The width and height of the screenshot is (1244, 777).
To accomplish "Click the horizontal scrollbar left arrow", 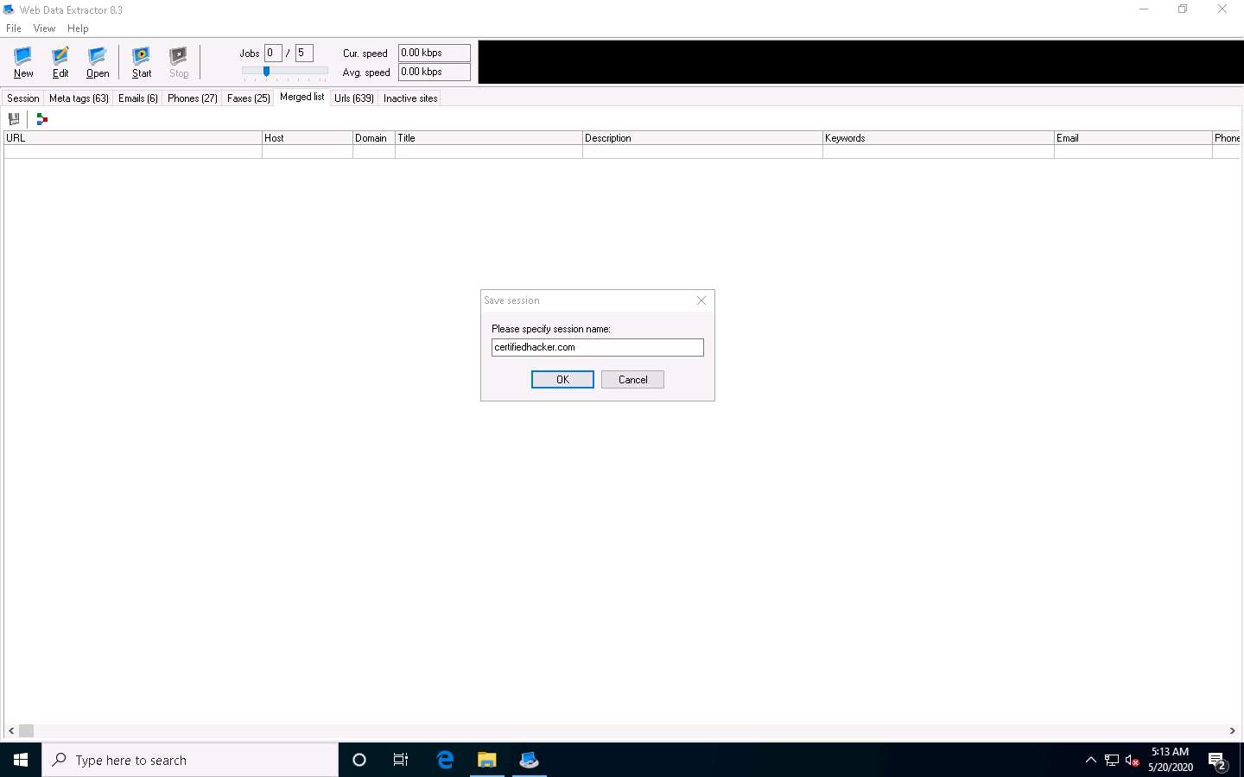I will [11, 730].
